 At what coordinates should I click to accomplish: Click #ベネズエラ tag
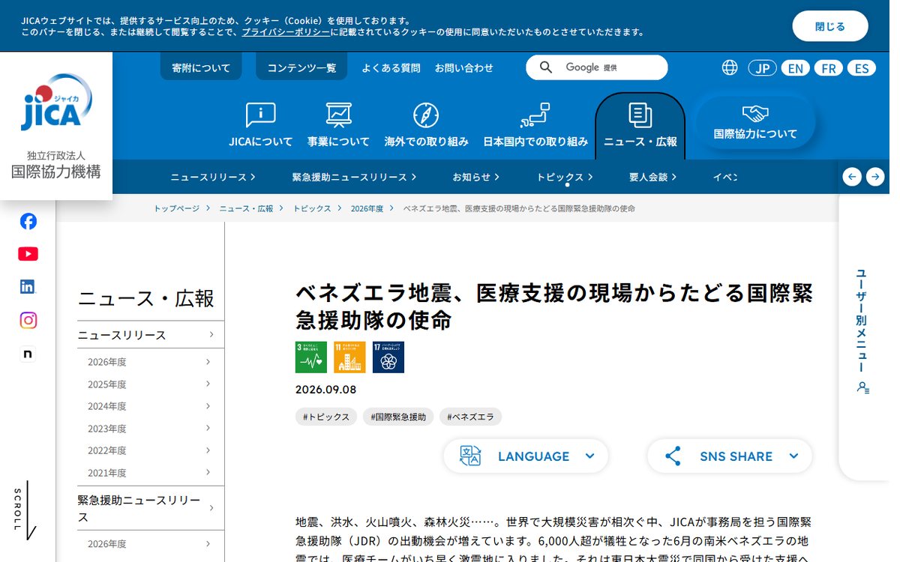point(471,417)
